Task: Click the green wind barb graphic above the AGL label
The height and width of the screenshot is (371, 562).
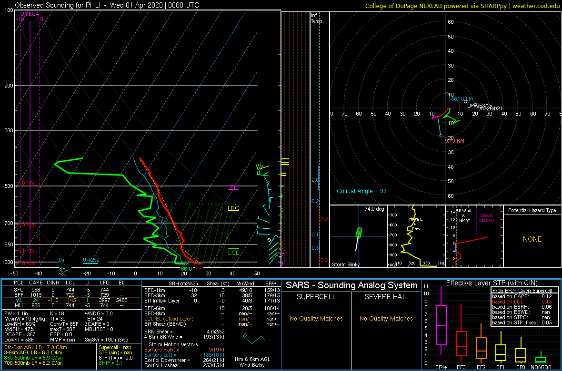Action: (x=254, y=338)
